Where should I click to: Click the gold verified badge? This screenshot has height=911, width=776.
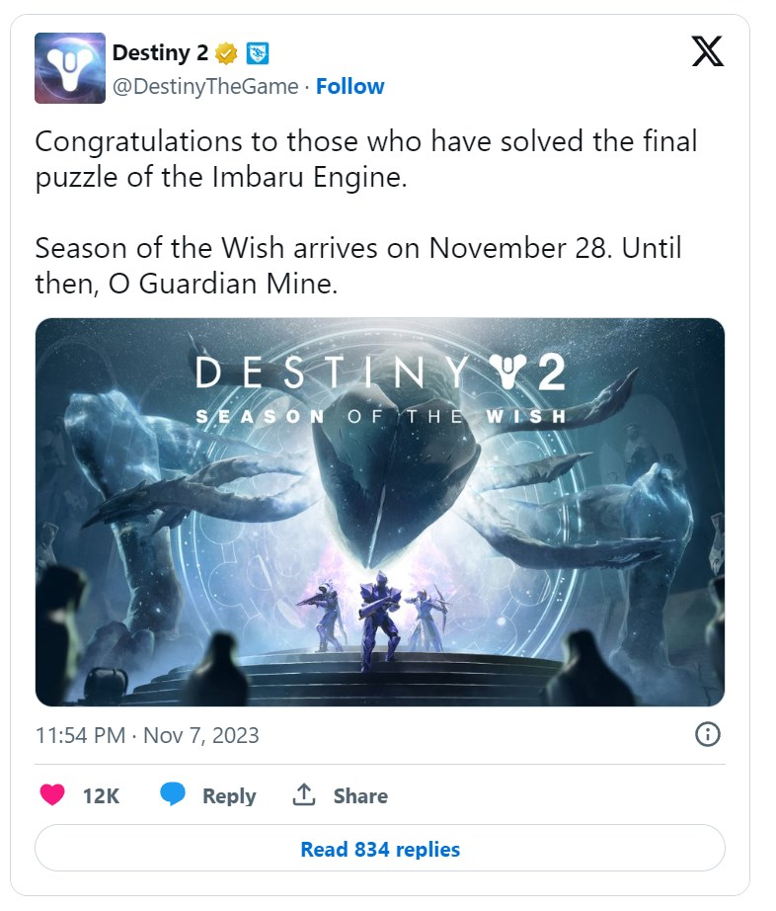click(x=227, y=53)
